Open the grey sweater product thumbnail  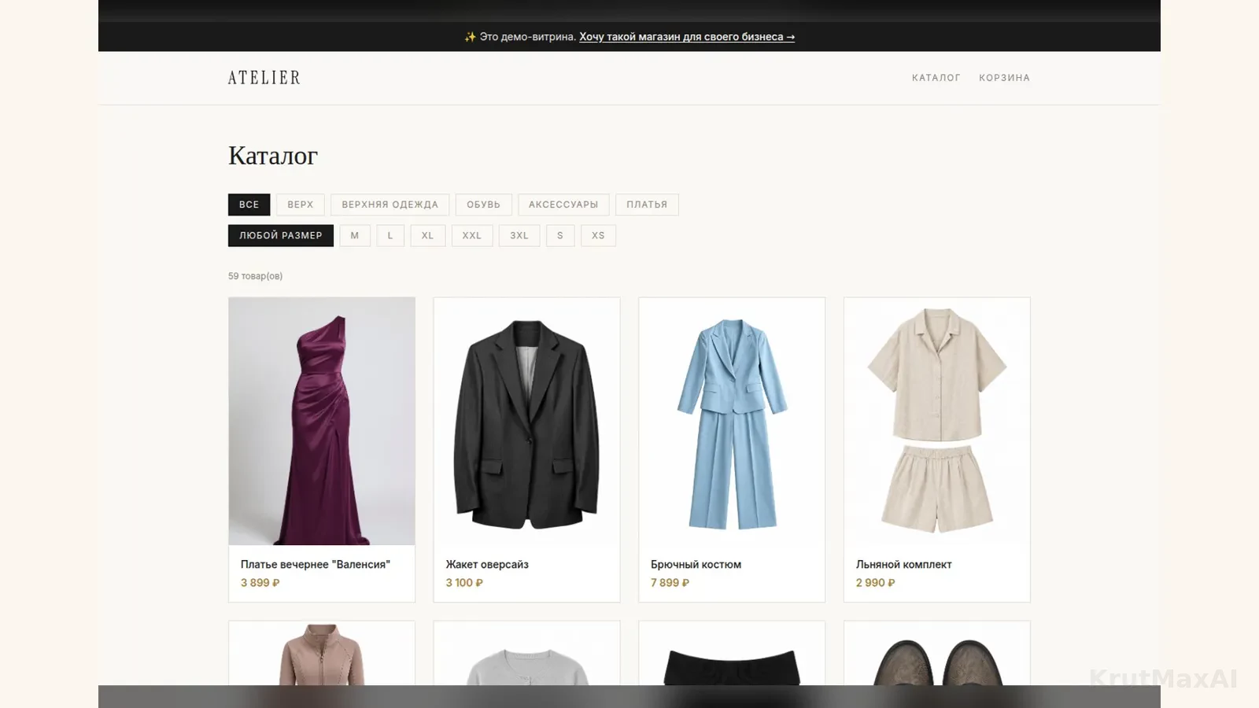pos(526,653)
